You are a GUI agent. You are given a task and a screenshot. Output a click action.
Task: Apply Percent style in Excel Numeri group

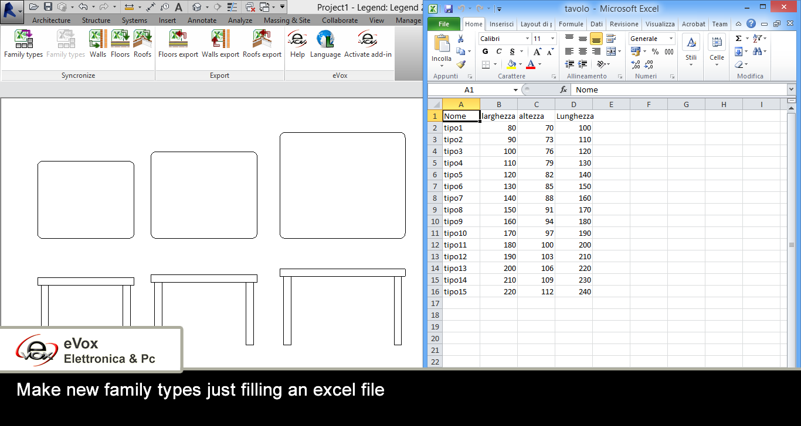[655, 51]
